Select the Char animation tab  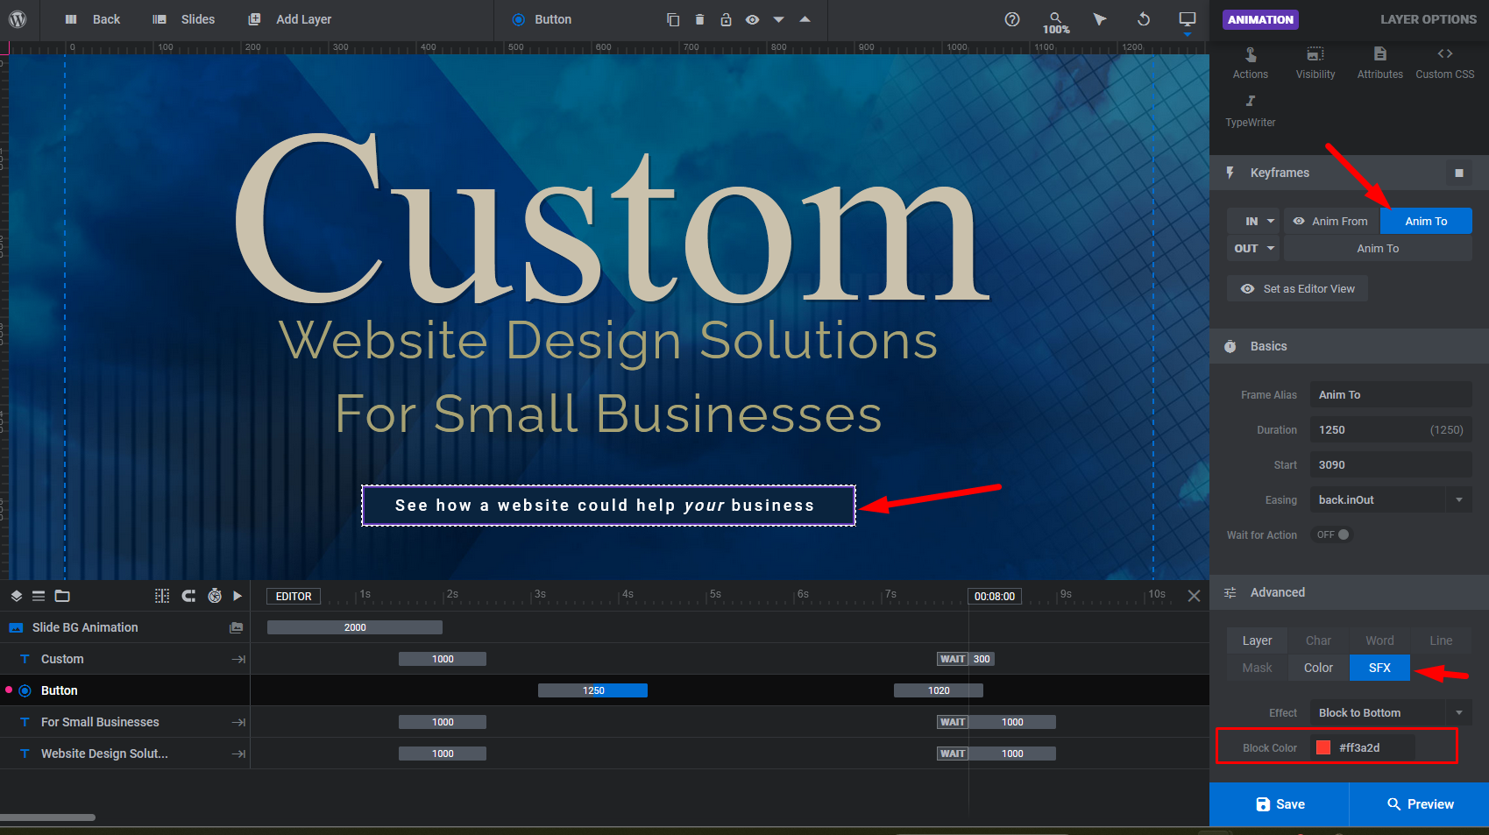[1318, 640]
